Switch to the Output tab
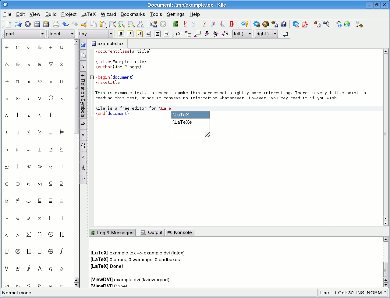Screen dimensions: 390x298 [152, 232]
